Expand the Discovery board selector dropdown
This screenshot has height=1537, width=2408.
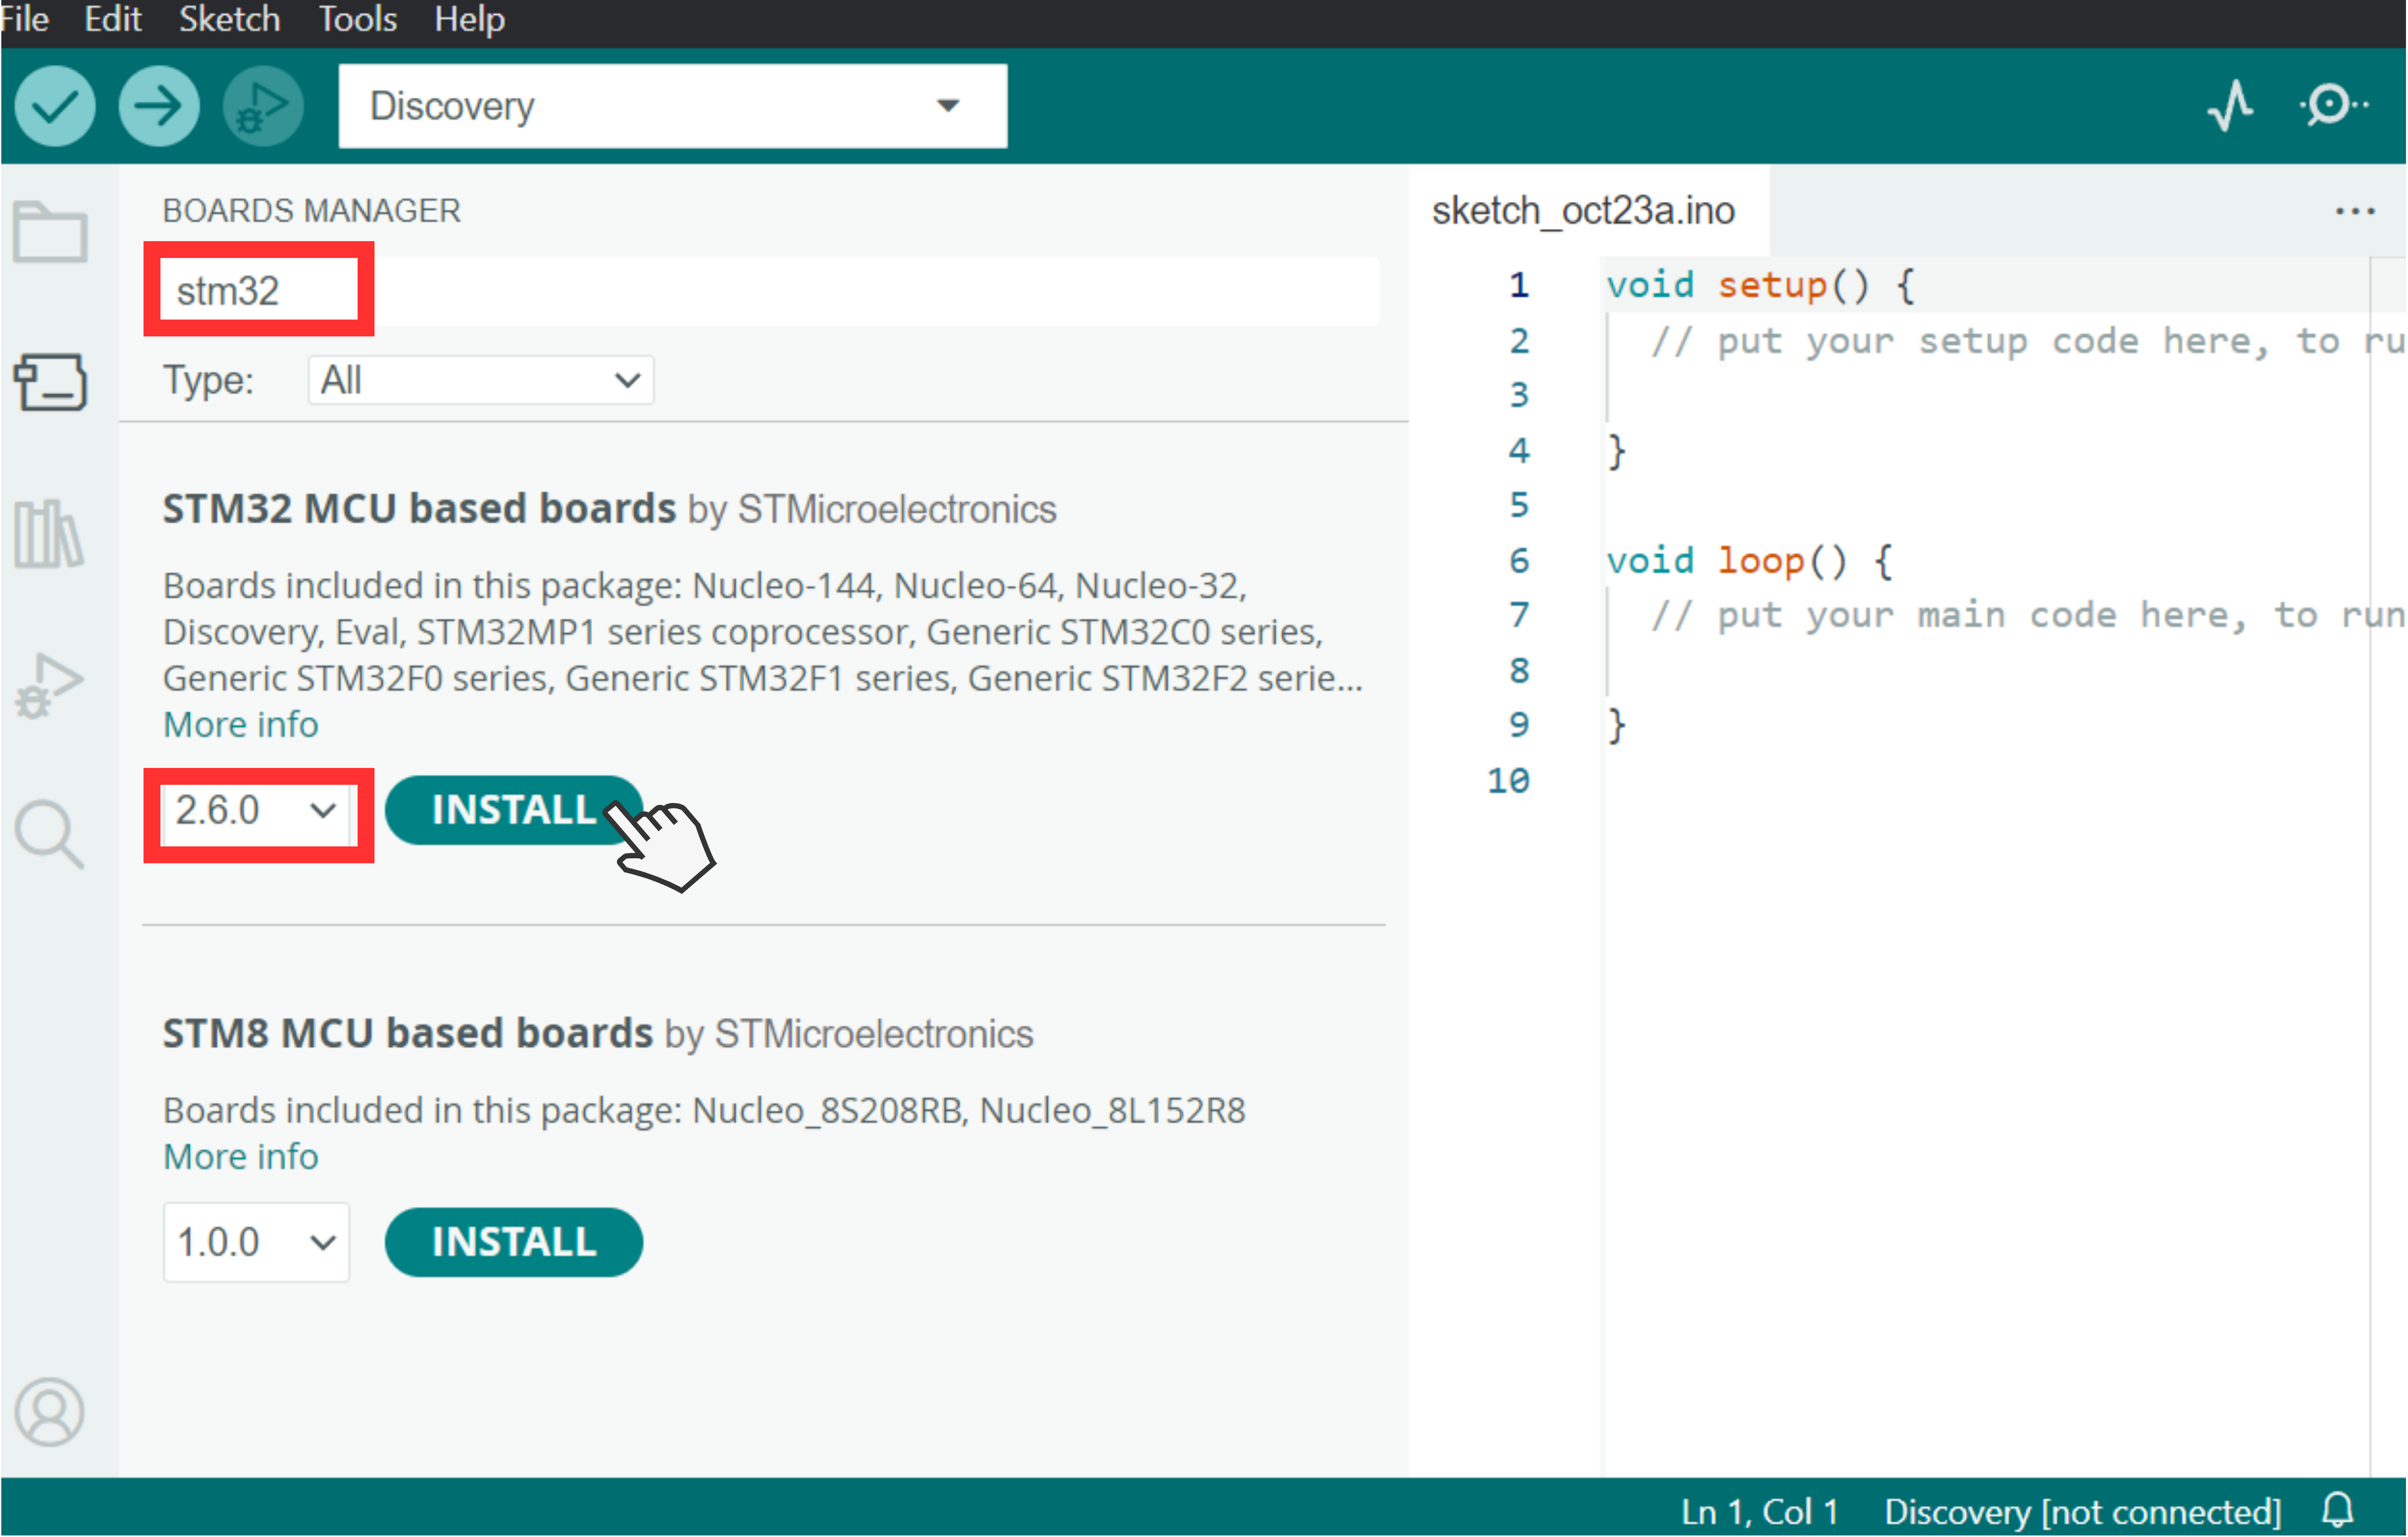(672, 106)
